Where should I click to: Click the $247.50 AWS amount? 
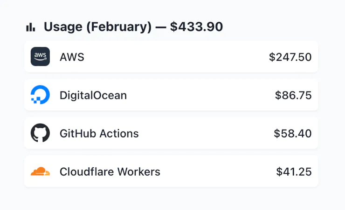290,57
